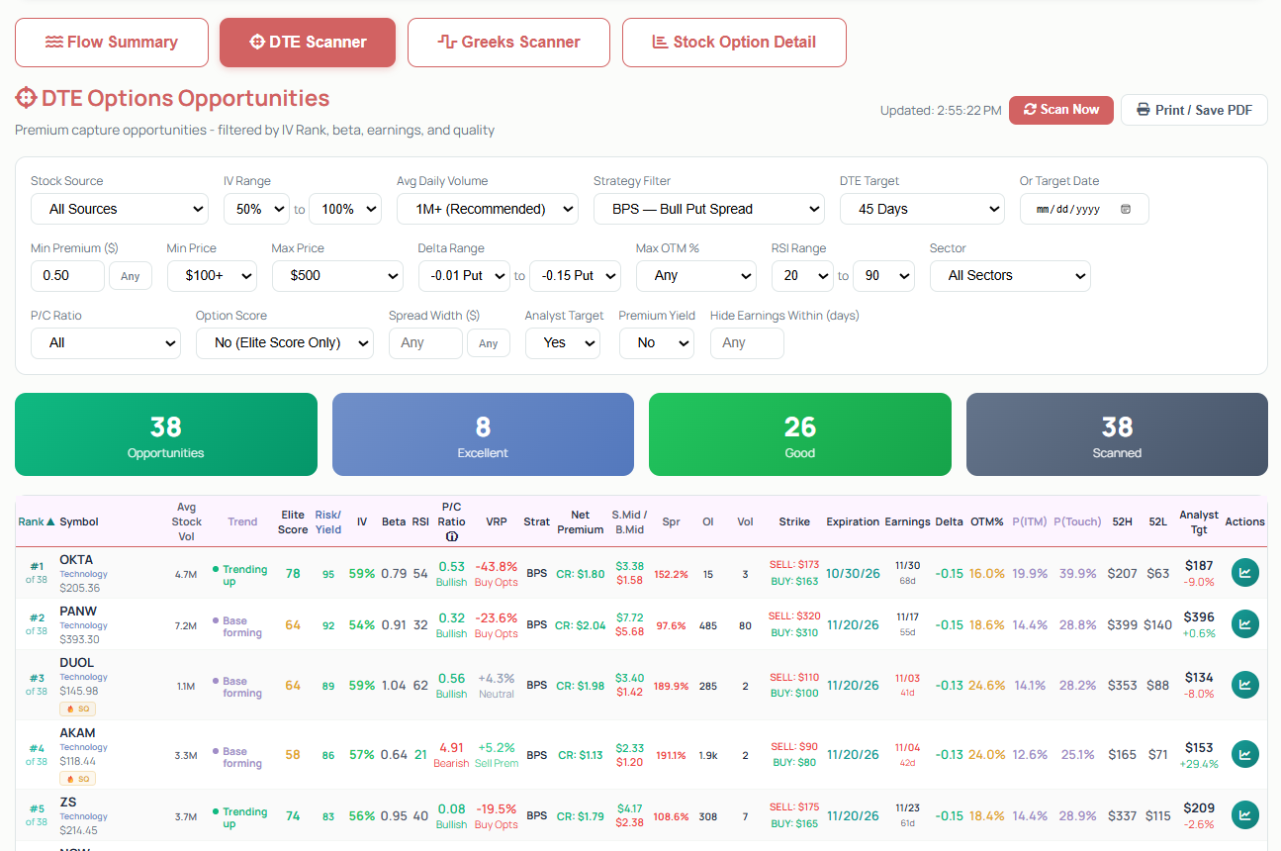Click the 38 Opportunities summary card
Image resolution: width=1281 pixels, height=851 pixels.
[x=166, y=434]
